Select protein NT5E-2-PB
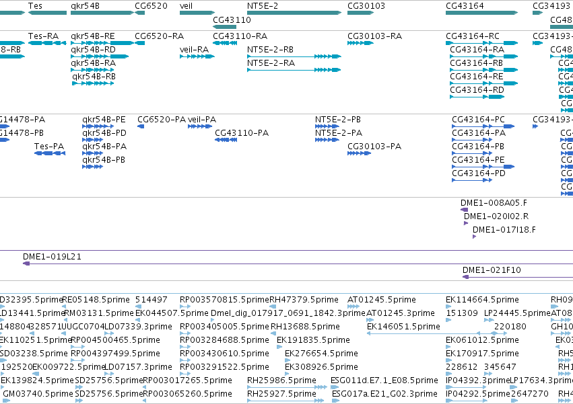 click(x=327, y=126)
